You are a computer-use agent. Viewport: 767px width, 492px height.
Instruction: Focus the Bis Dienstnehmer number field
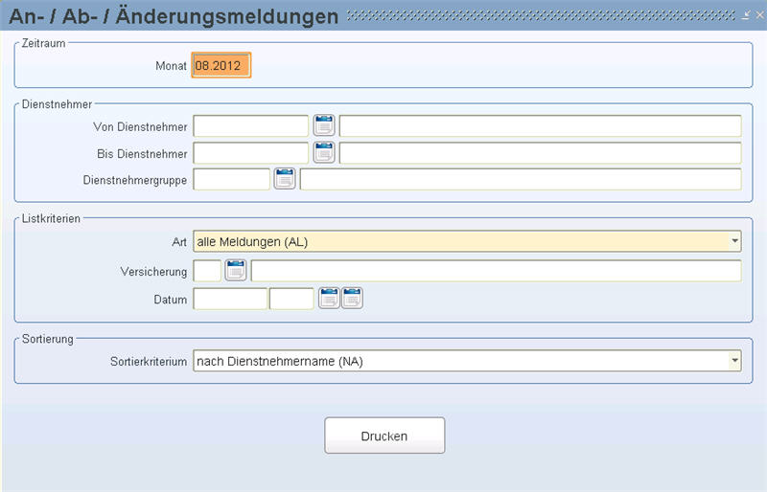[x=251, y=153]
